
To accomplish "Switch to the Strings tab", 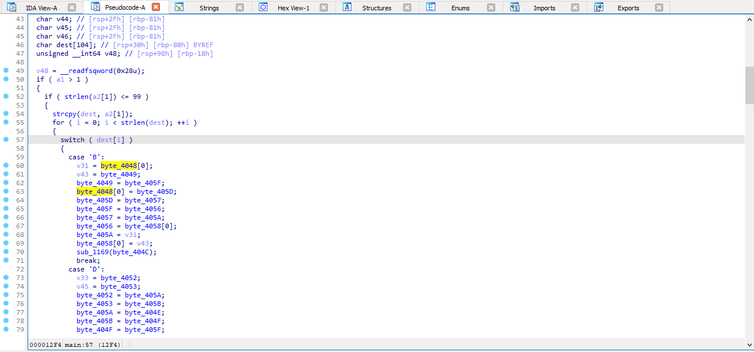I will tap(209, 8).
